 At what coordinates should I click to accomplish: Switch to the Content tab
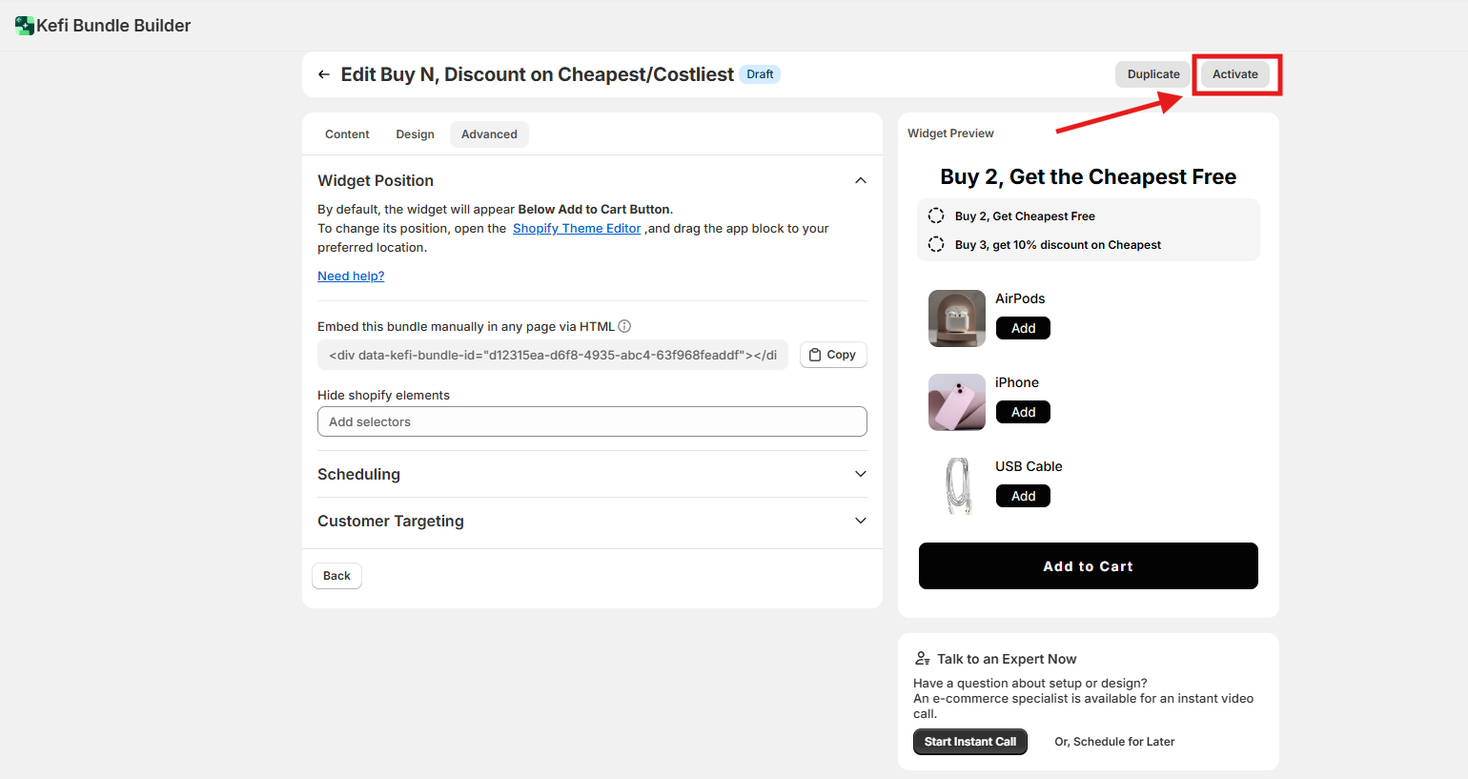coord(347,134)
